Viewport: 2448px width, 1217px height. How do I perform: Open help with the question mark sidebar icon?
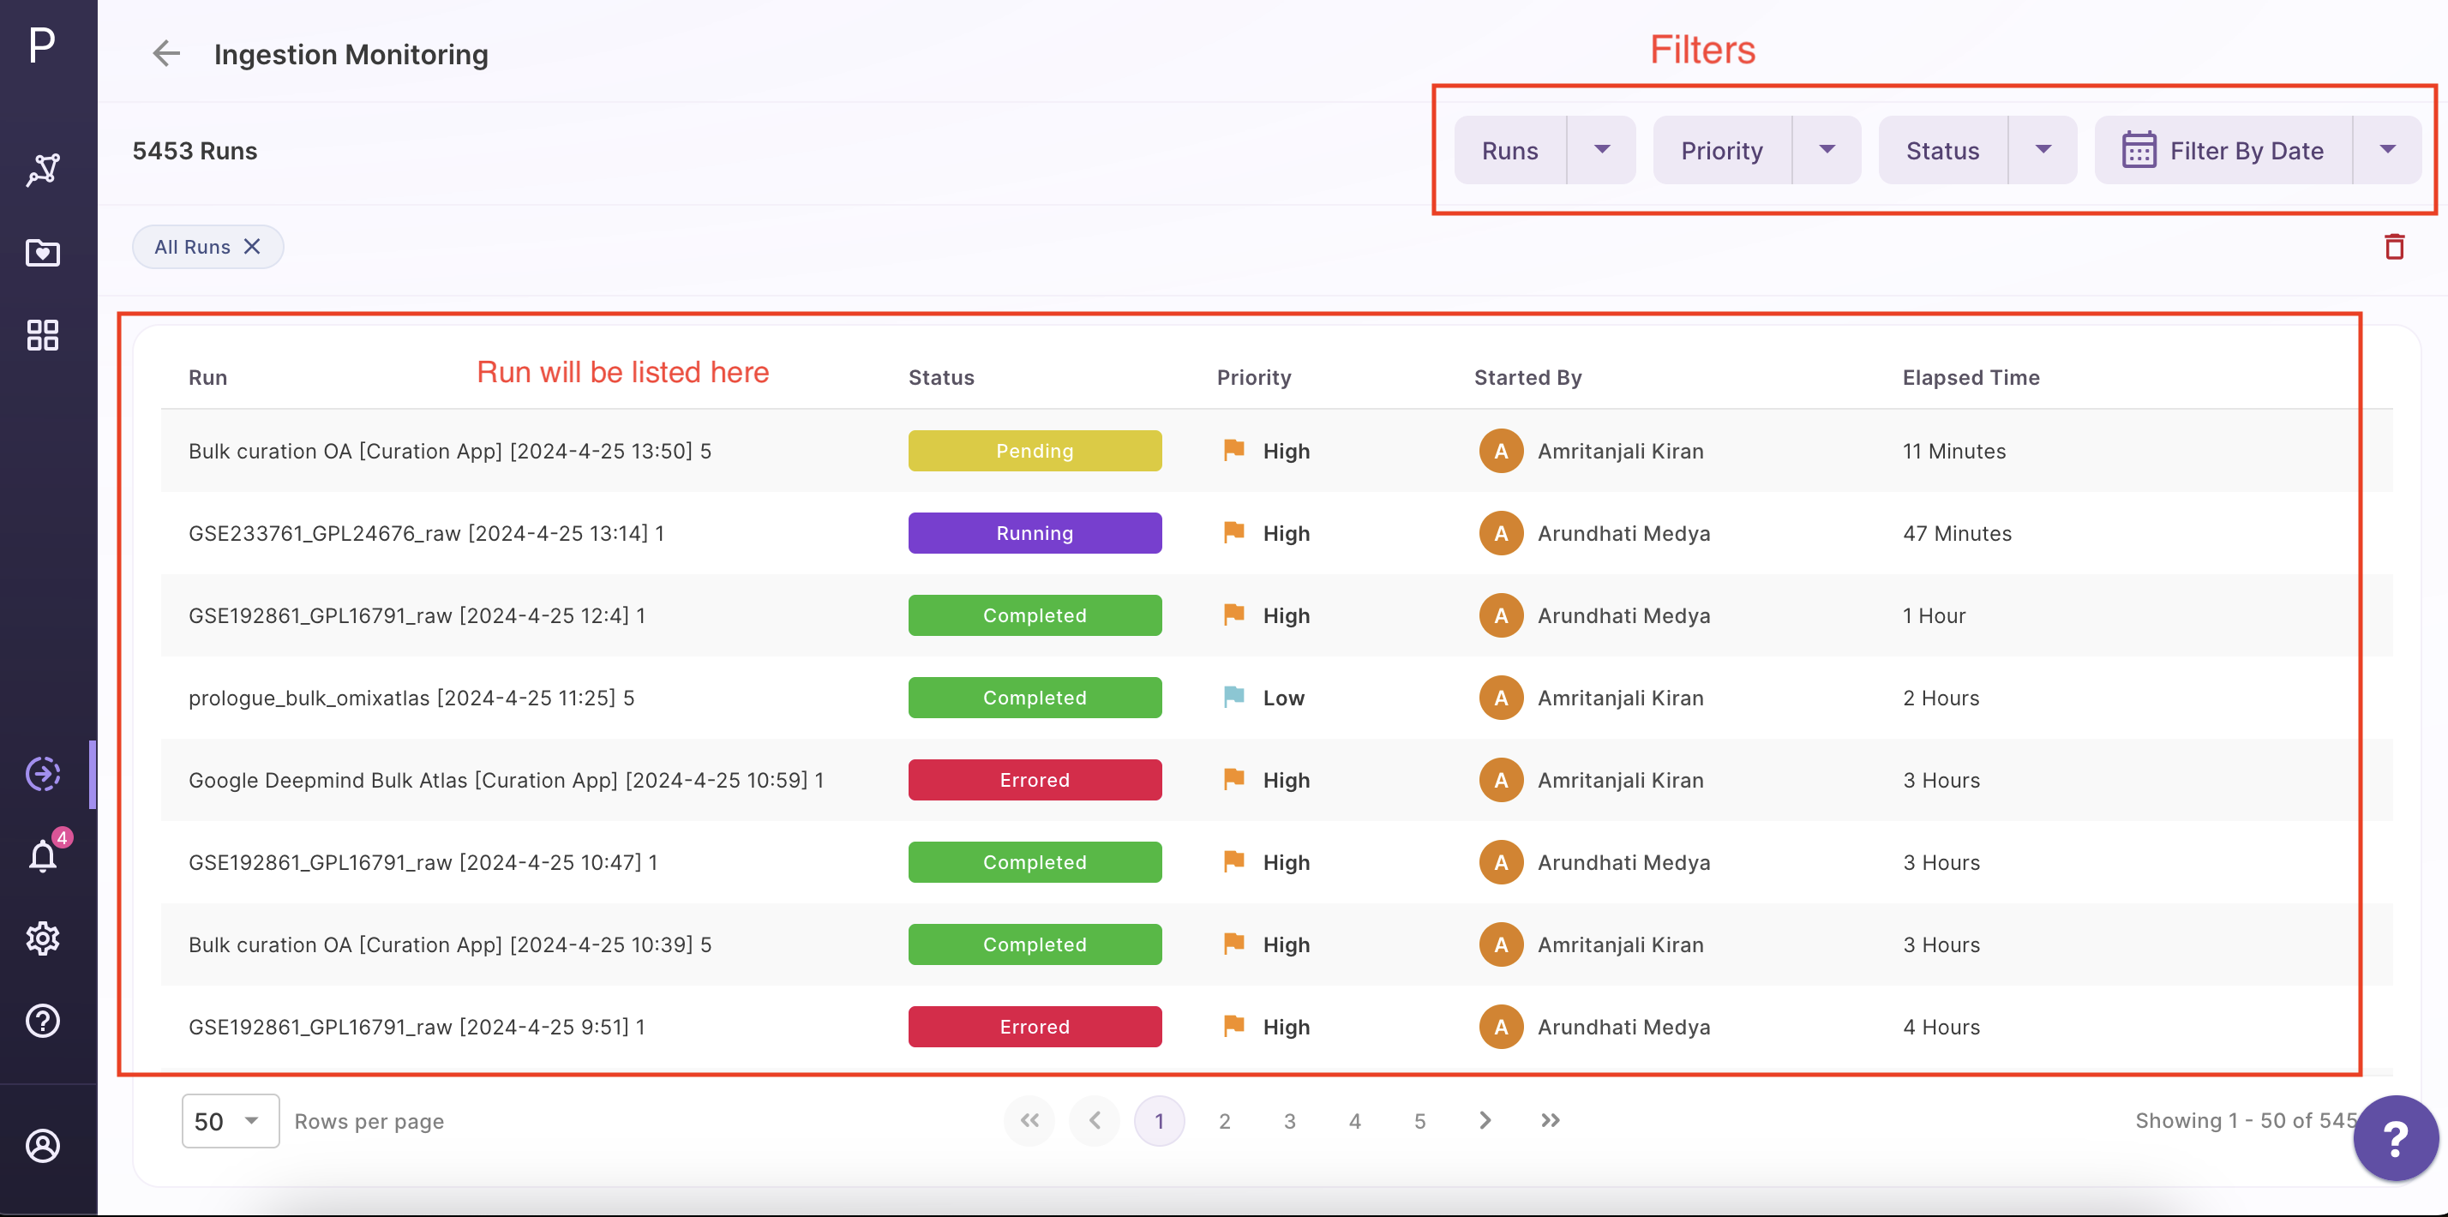[42, 1021]
